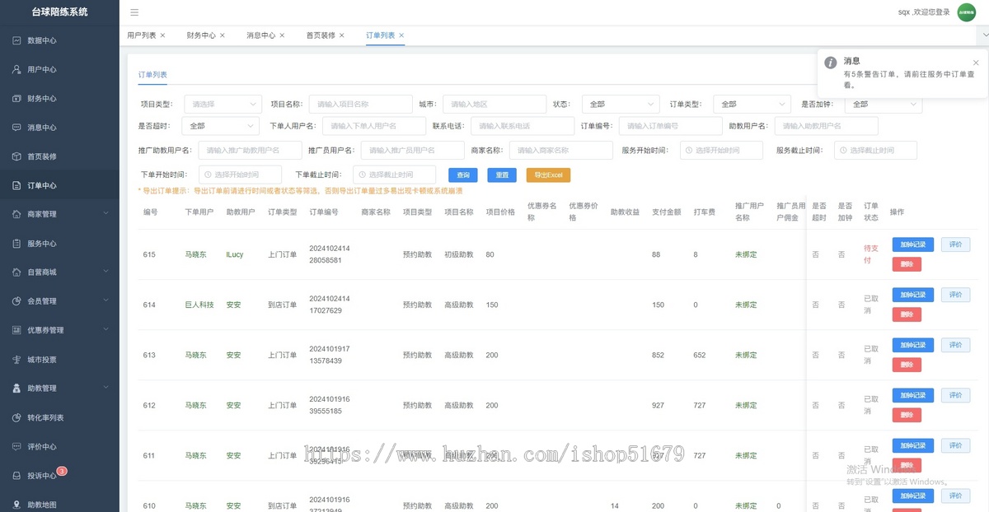Click the 项目名称 input field
The image size is (989, 512).
pyautogui.click(x=360, y=105)
